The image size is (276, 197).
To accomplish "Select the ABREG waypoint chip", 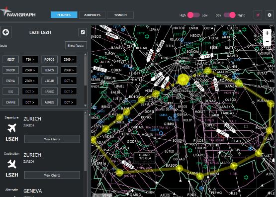I will pos(49,102).
